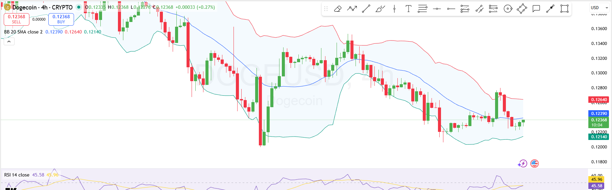
Task: Click the 0.12368 BUY button
Action: point(61,19)
